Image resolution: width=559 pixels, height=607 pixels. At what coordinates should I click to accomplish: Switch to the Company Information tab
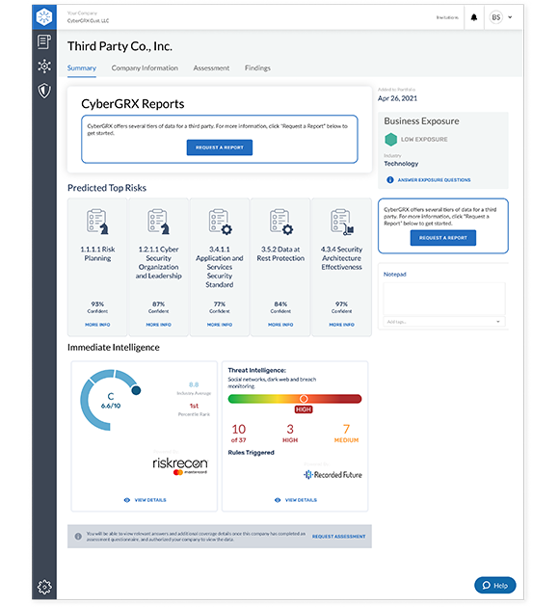pos(145,68)
